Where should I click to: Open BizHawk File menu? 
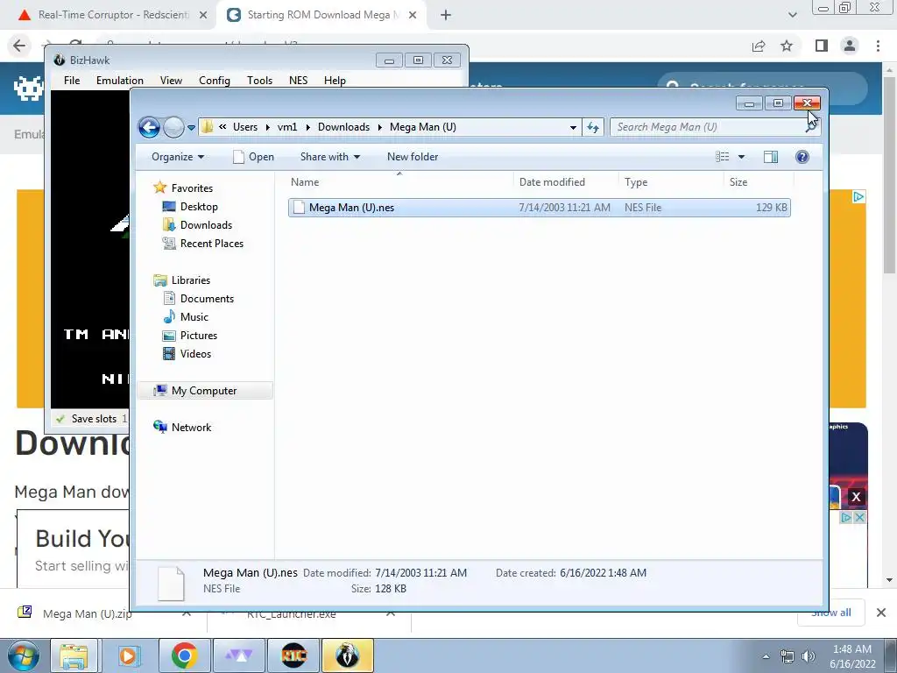click(72, 81)
